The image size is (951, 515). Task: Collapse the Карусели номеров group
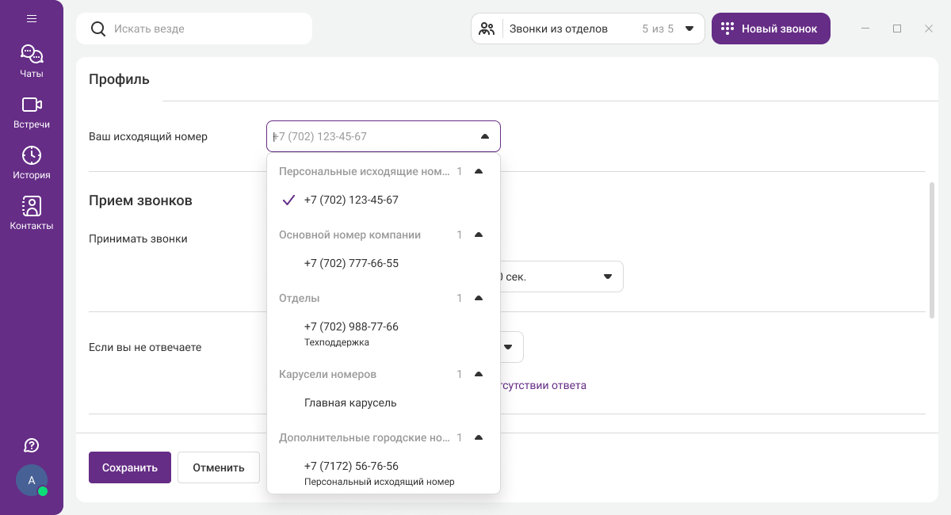pyautogui.click(x=478, y=374)
